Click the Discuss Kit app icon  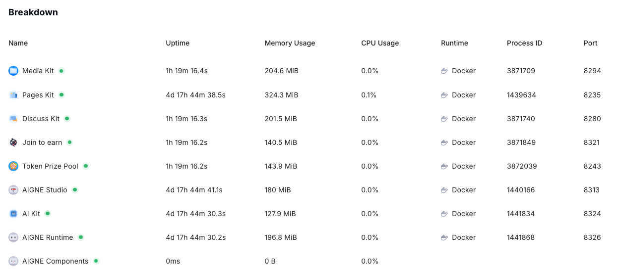click(13, 119)
